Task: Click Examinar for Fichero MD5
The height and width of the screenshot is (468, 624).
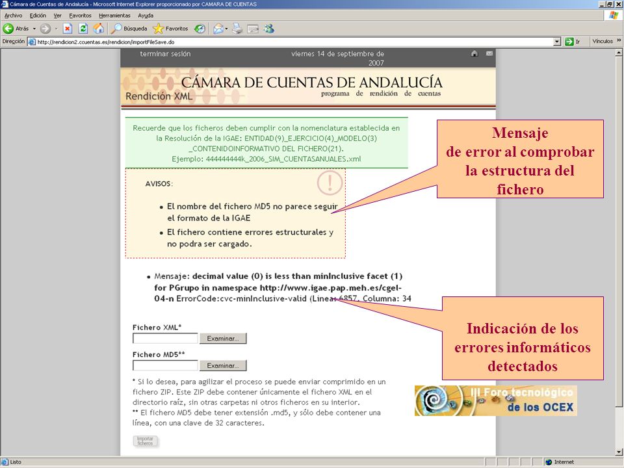Action: (x=223, y=365)
